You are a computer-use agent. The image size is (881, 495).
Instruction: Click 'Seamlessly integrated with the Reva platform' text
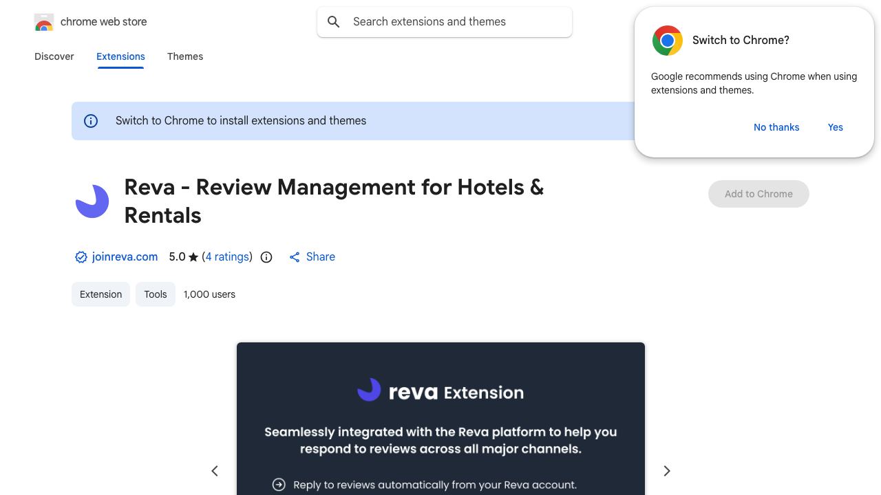point(440,441)
